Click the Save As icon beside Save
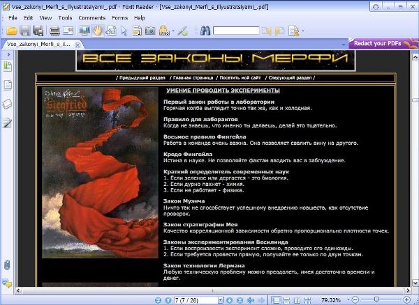419x305 pixels. click(x=38, y=31)
